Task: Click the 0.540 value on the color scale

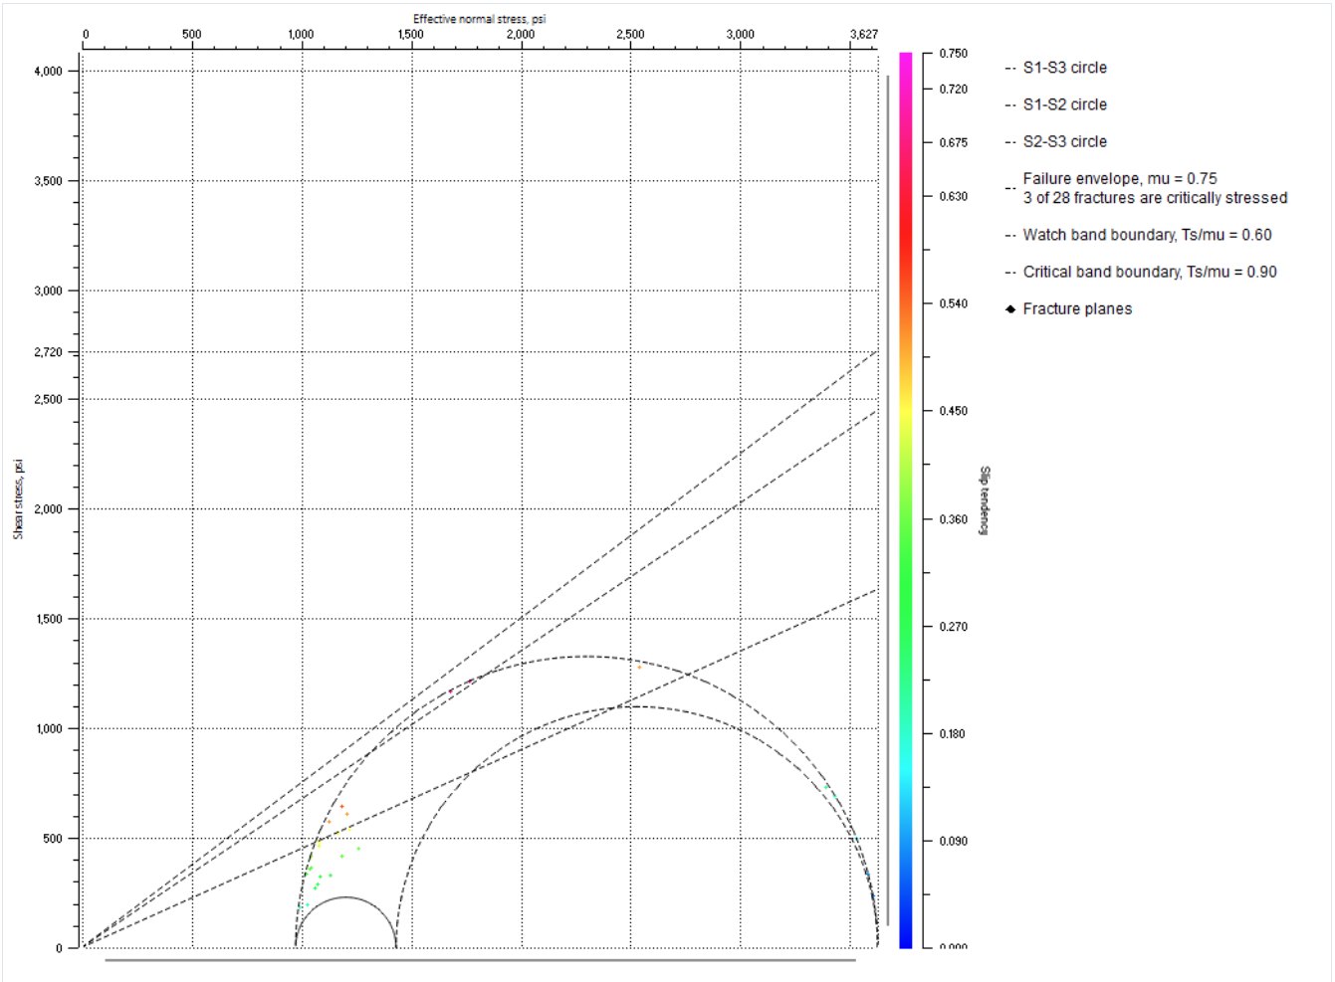Action: click(x=953, y=304)
